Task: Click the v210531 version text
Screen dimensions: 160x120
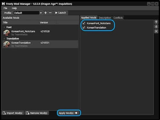Action: [x=45, y=43]
